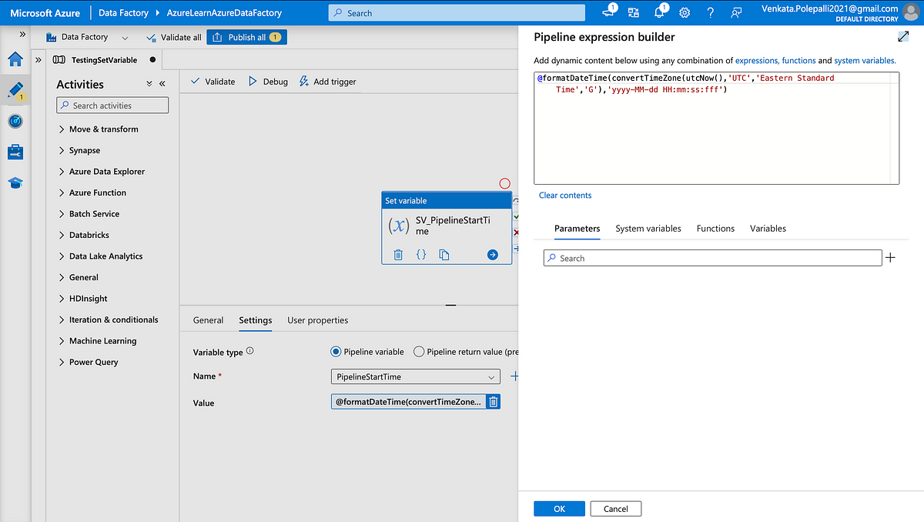Click Validate above the pipeline canvas
This screenshot has width=924, height=522.
coord(213,82)
